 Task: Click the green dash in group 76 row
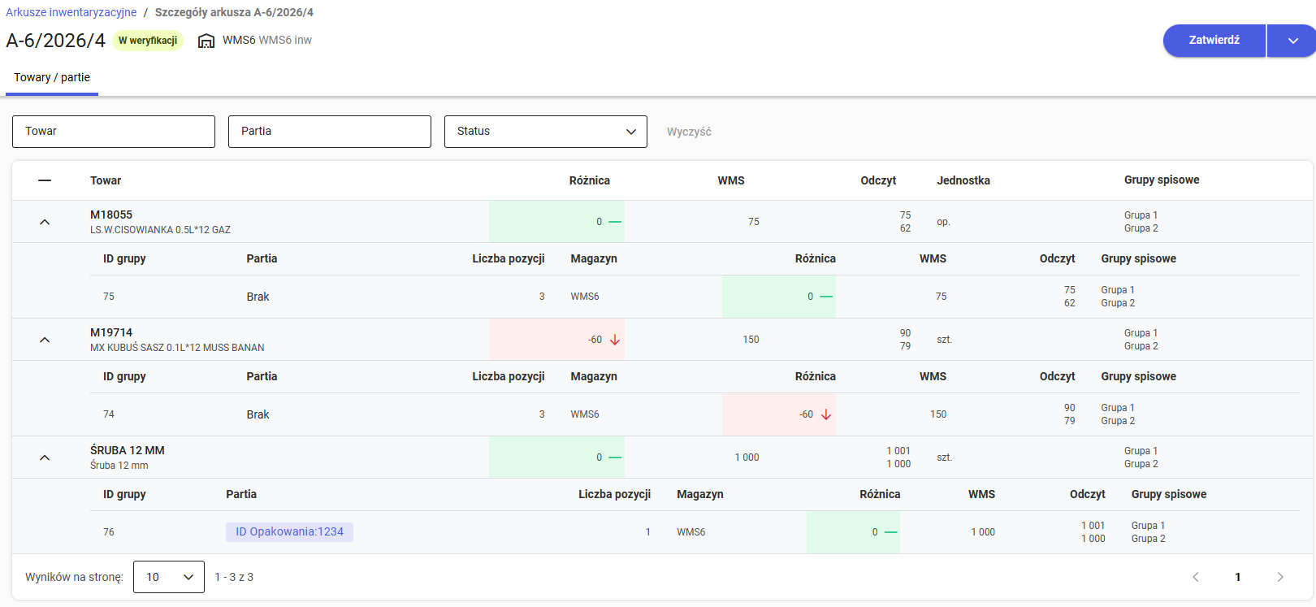click(x=890, y=532)
